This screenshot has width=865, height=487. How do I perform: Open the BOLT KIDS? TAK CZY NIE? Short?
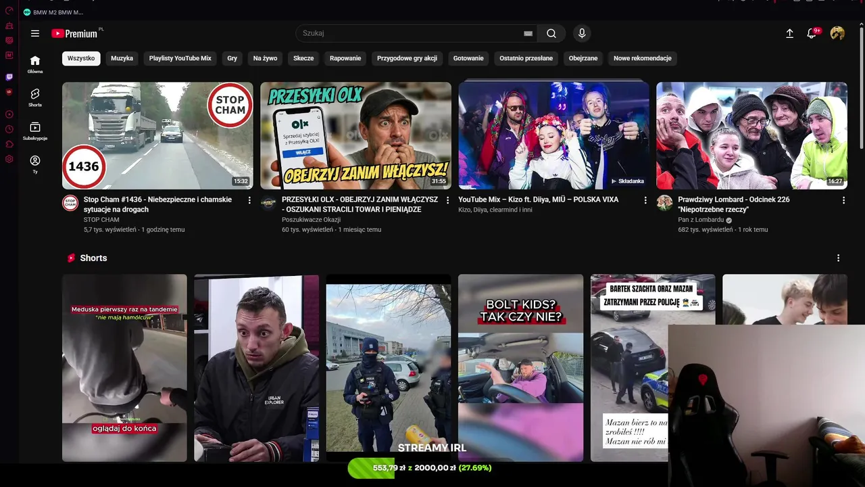click(x=520, y=368)
